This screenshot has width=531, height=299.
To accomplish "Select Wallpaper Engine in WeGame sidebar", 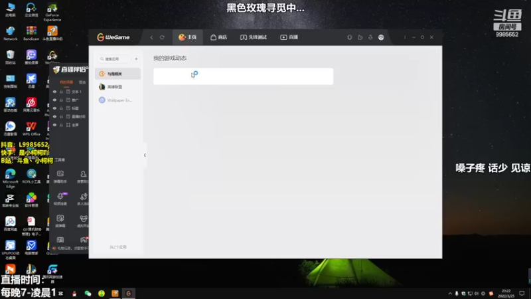I will (118, 100).
